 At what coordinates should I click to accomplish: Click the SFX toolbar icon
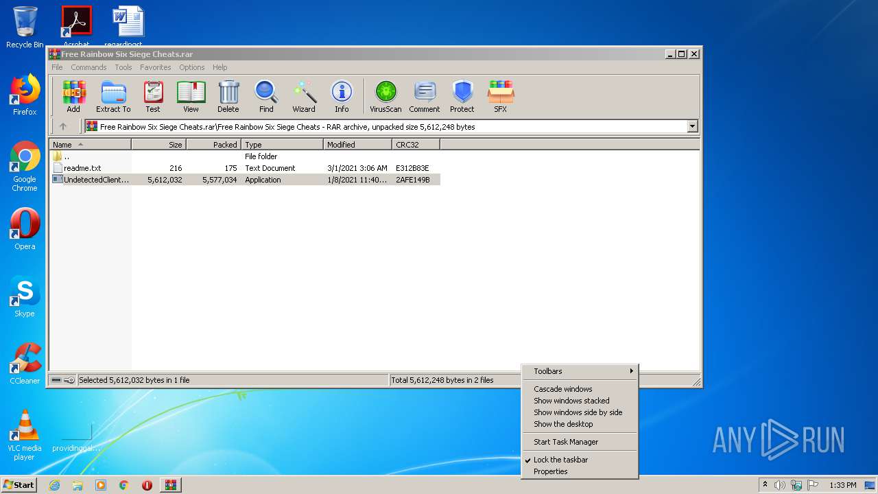501,97
